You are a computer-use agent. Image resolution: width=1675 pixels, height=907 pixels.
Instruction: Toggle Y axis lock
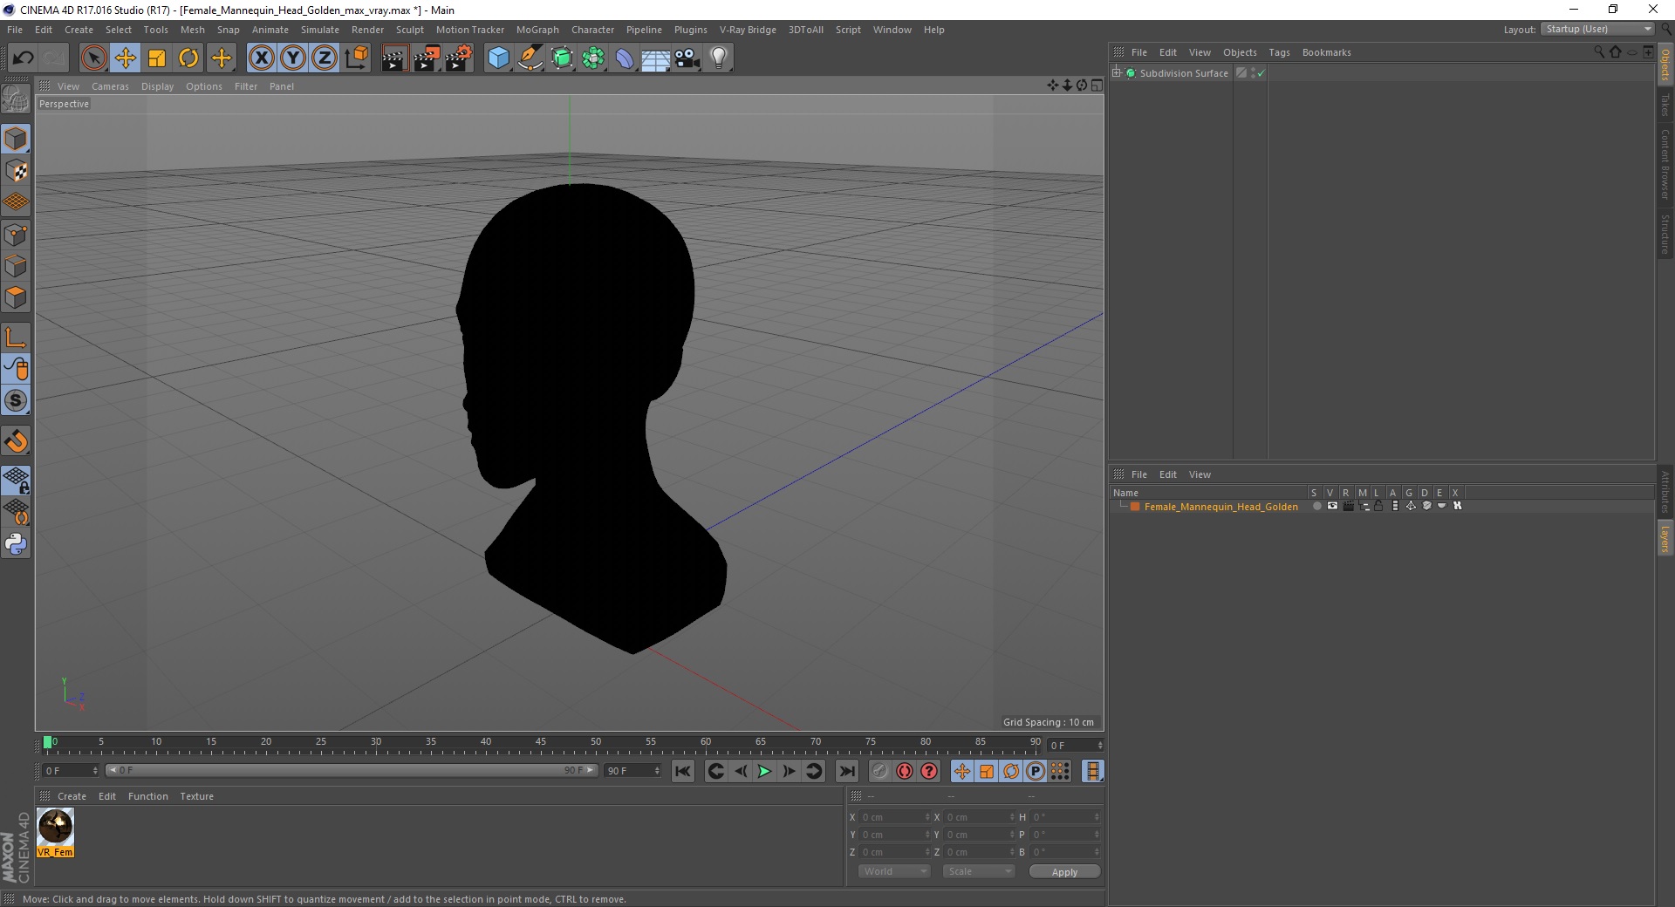(x=293, y=58)
